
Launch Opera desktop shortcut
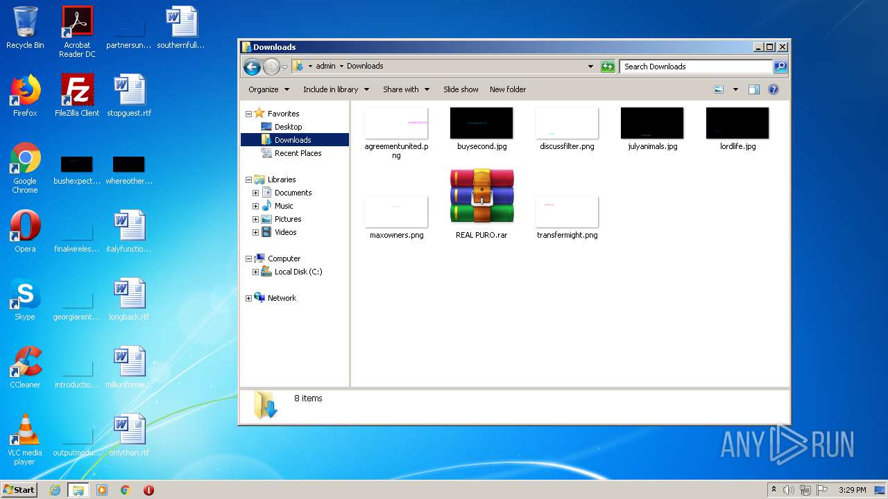click(x=25, y=231)
